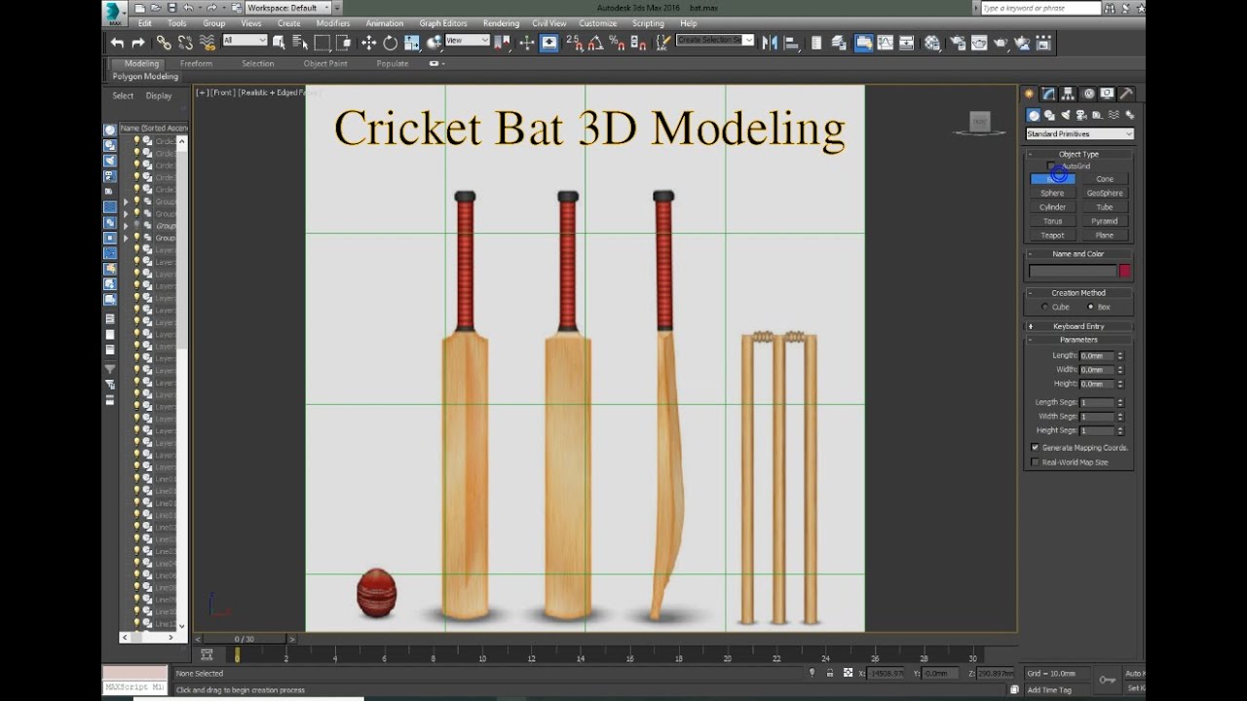Open the reference coordinate View dropdown
Screen dimensions: 1247x701
[x=468, y=40]
